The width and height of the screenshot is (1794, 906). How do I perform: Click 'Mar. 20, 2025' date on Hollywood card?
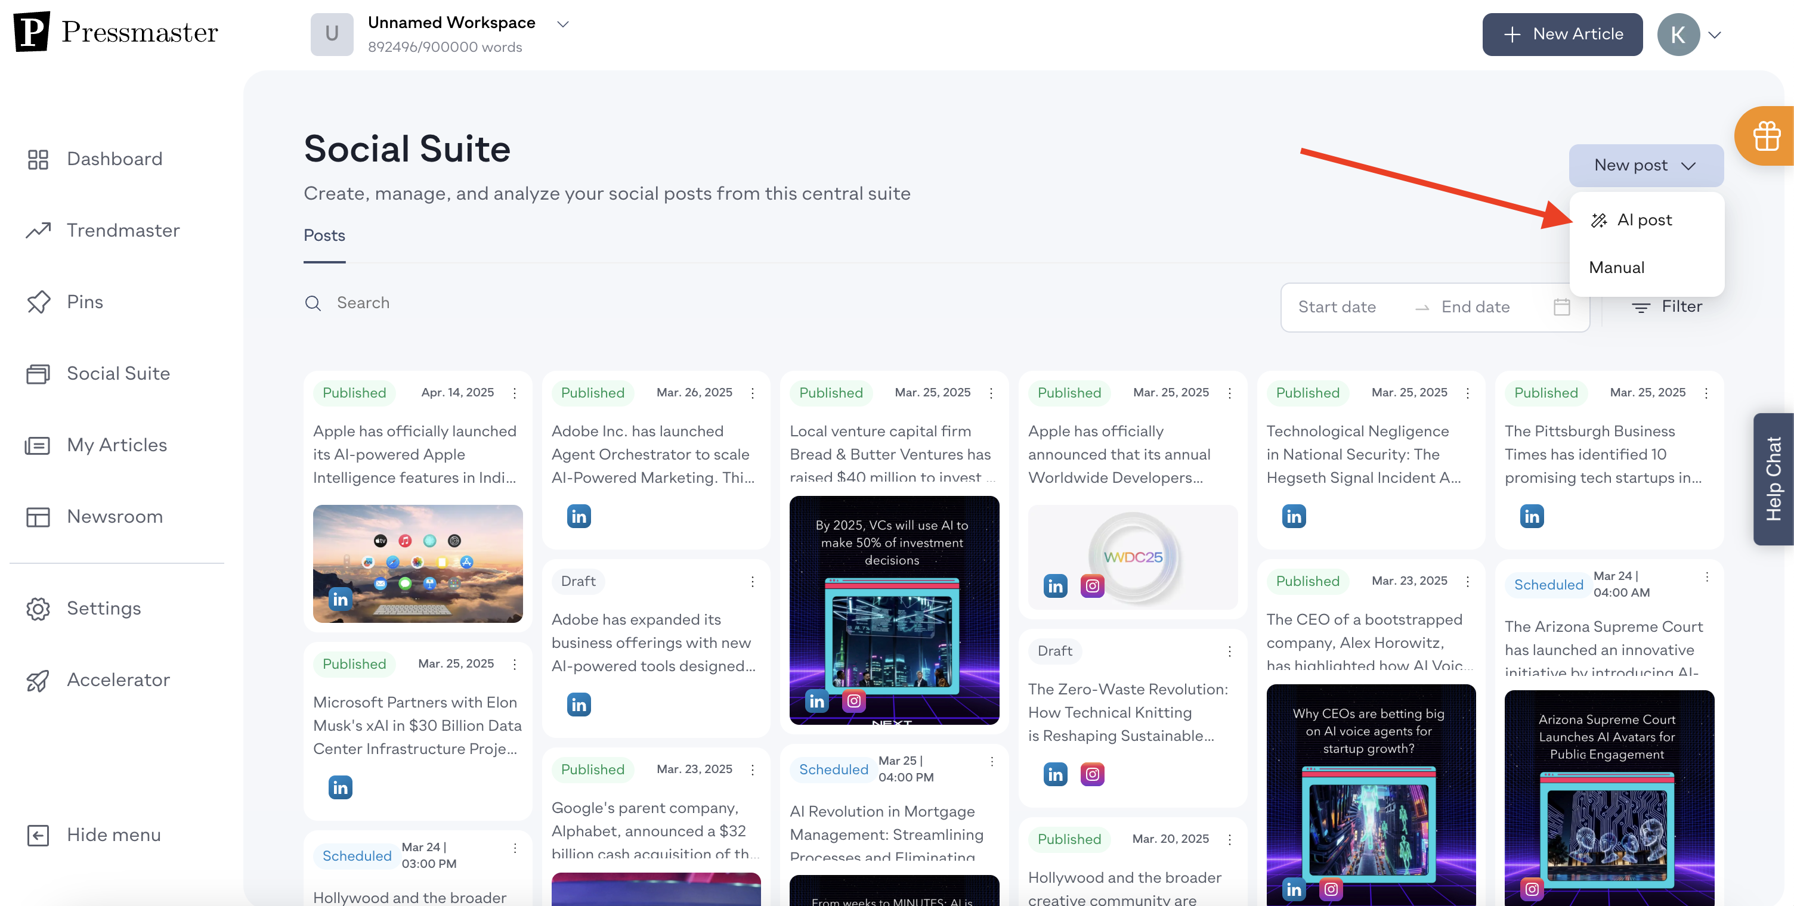click(x=1170, y=839)
